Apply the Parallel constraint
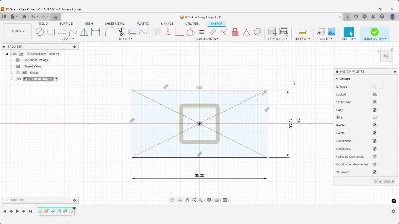Screen dimensions: 399x224 pos(213,32)
